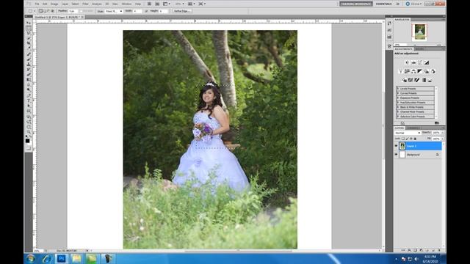This screenshot has height=264, width=470.
Task: Open the Arrange Documents dropdown
Action: point(191,4)
